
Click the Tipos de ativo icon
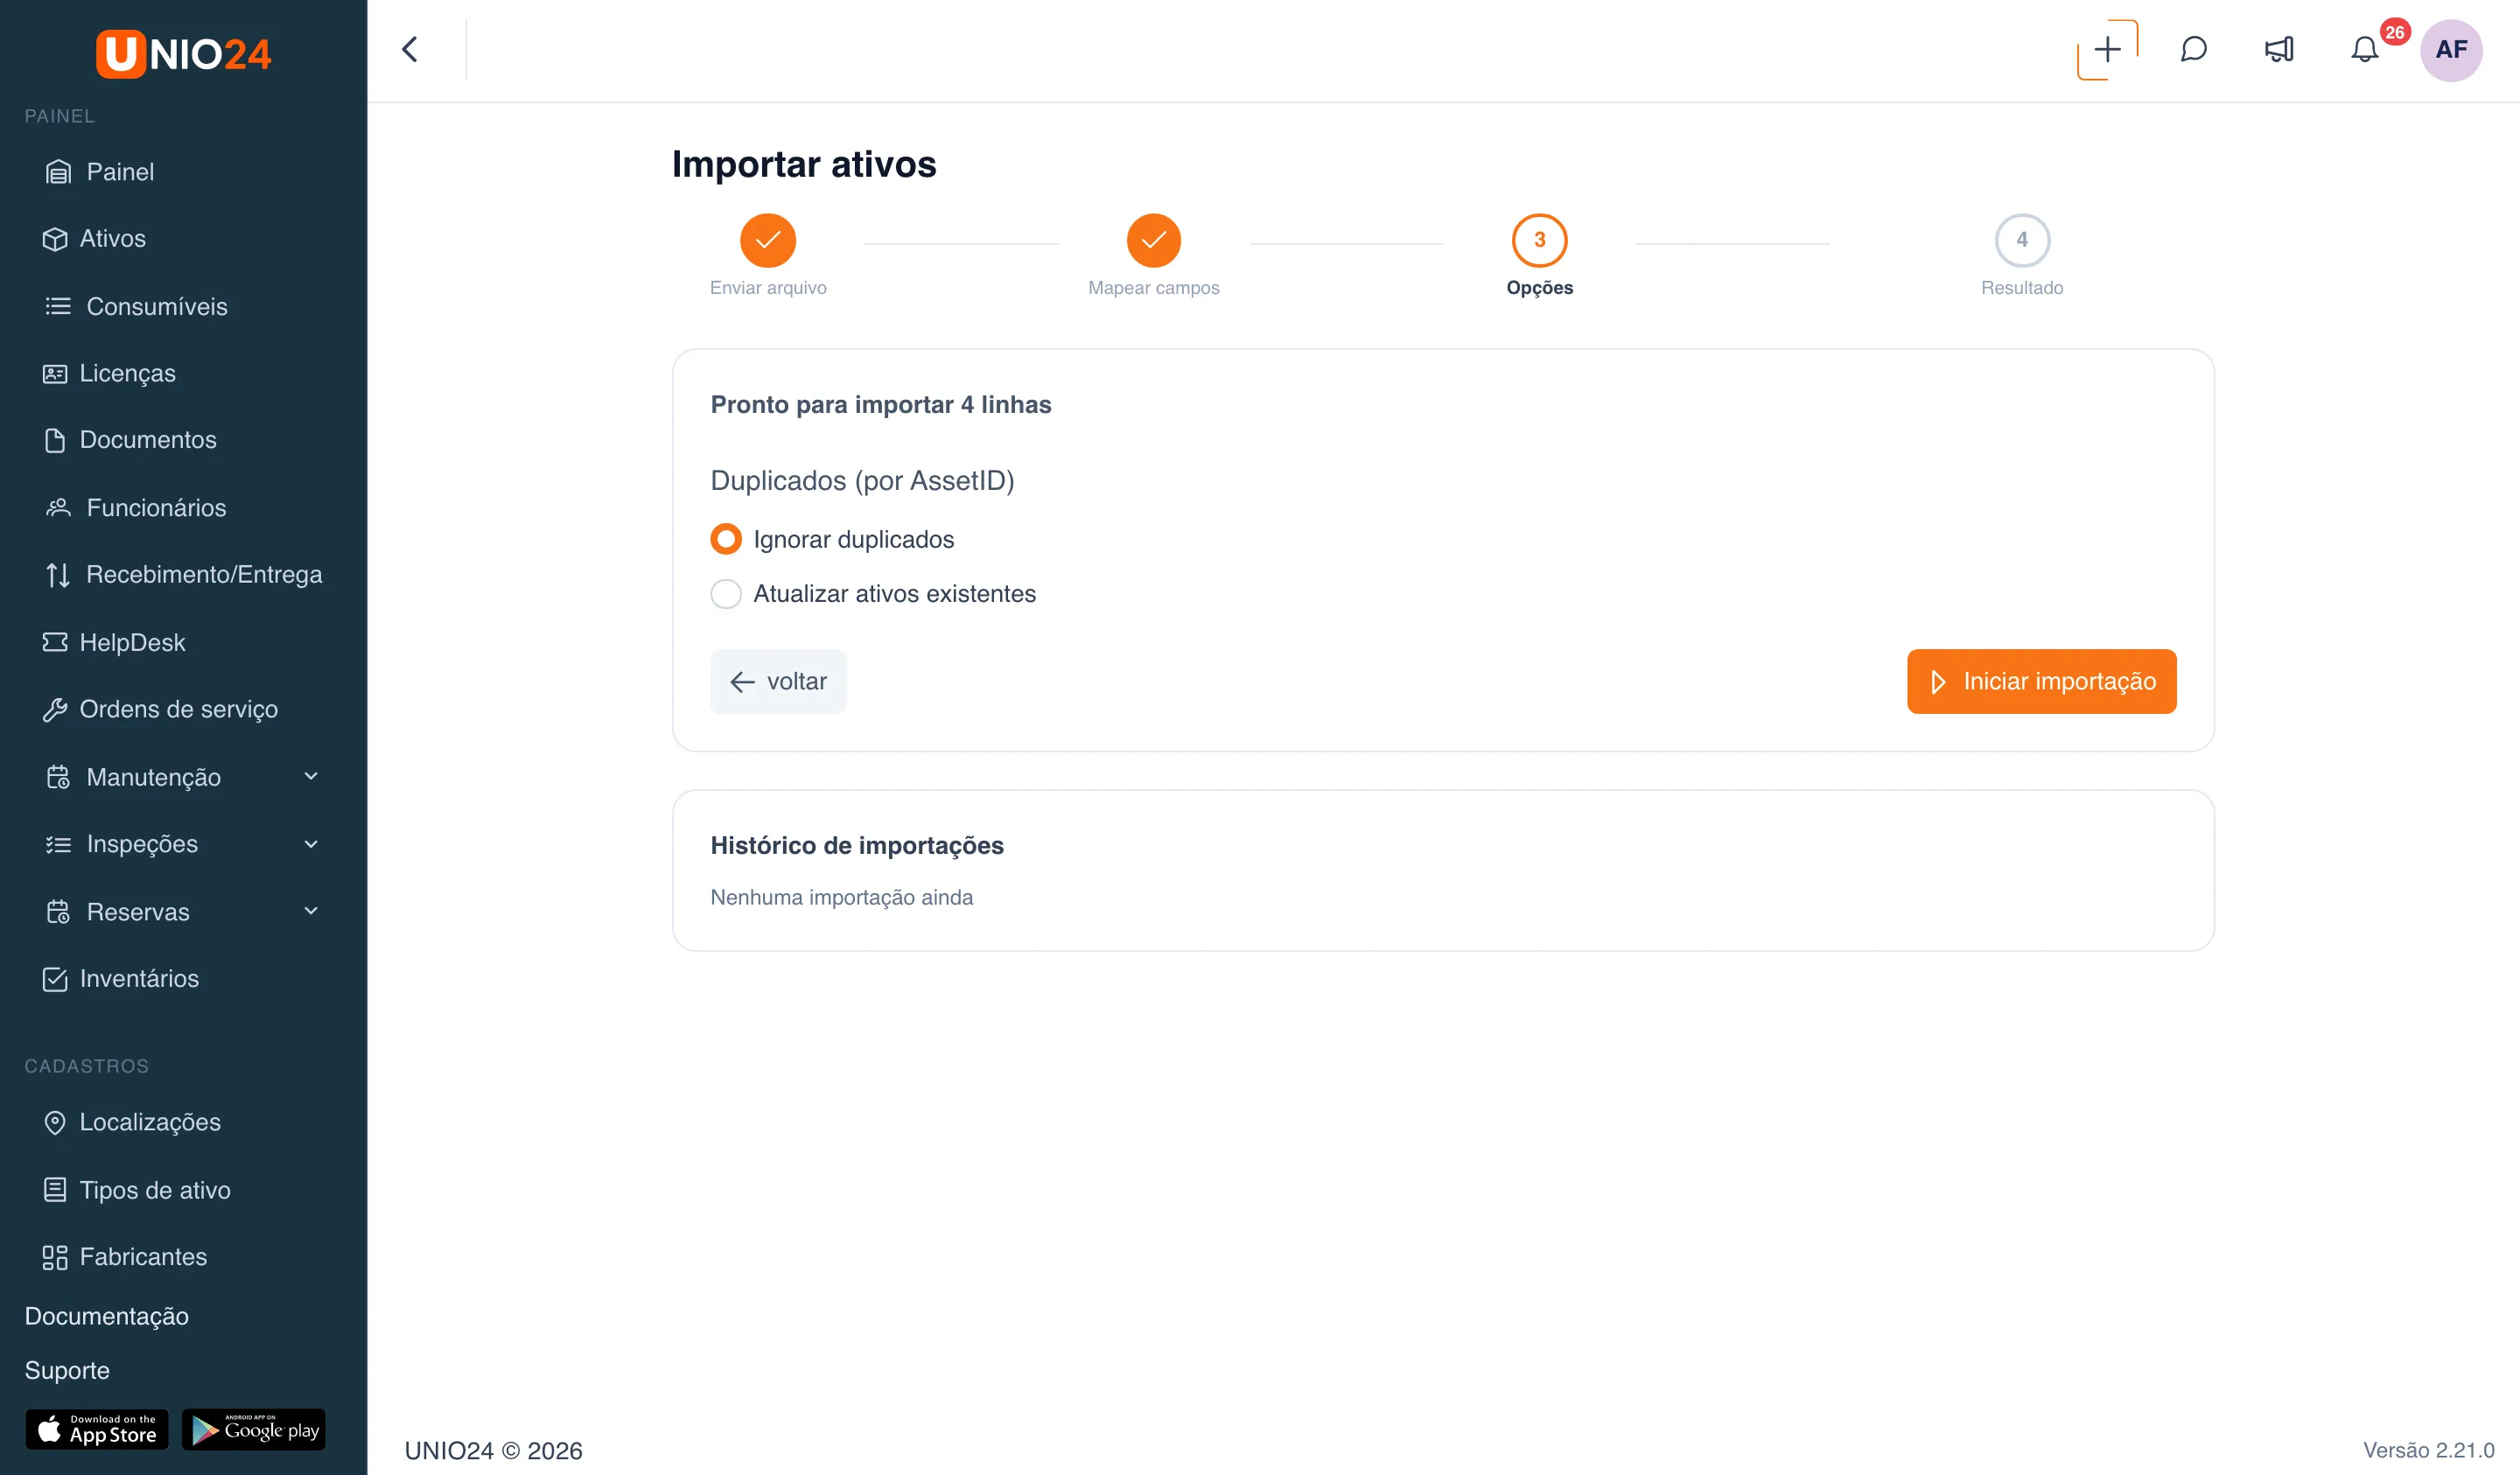(x=55, y=1190)
